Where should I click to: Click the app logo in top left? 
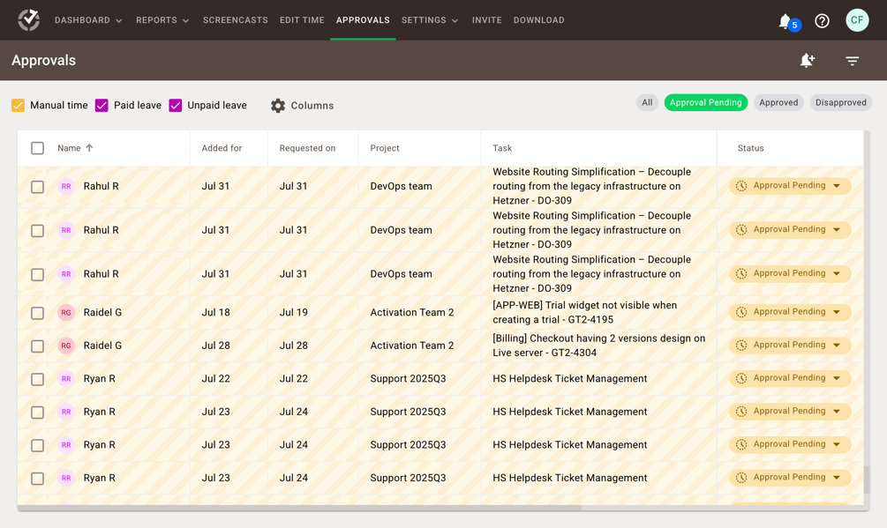point(28,19)
